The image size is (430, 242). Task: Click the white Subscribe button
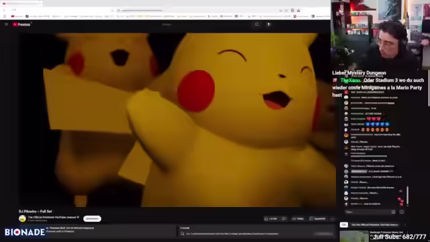pyautogui.click(x=92, y=218)
